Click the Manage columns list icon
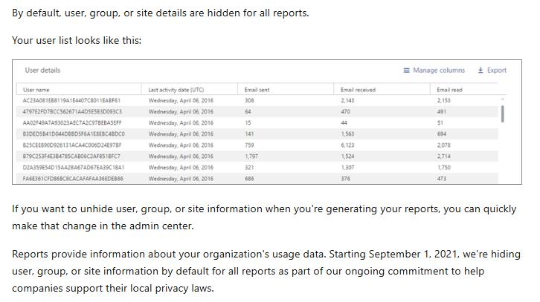The width and height of the screenshot is (540, 302). point(406,70)
